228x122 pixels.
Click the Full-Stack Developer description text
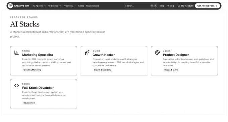(x=44, y=95)
